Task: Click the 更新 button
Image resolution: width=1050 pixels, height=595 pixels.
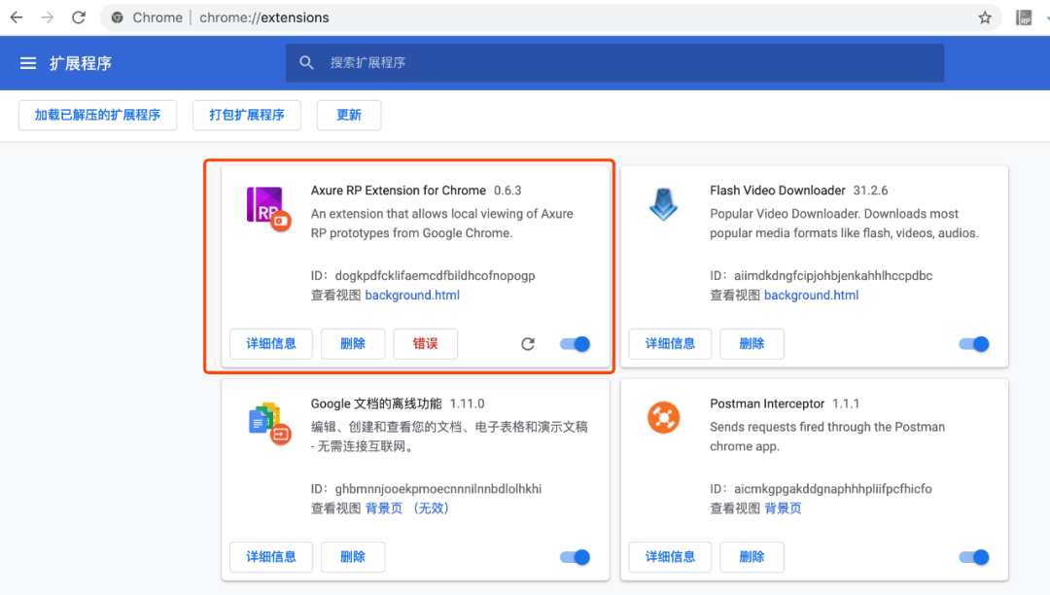Action: (349, 115)
